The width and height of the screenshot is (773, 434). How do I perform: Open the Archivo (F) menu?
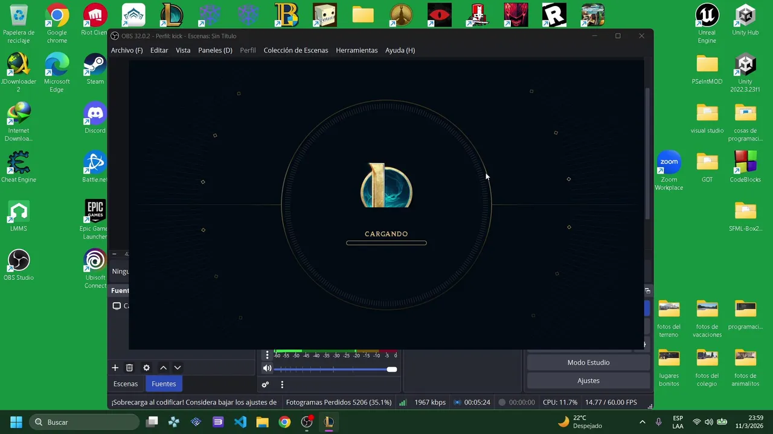(x=127, y=51)
